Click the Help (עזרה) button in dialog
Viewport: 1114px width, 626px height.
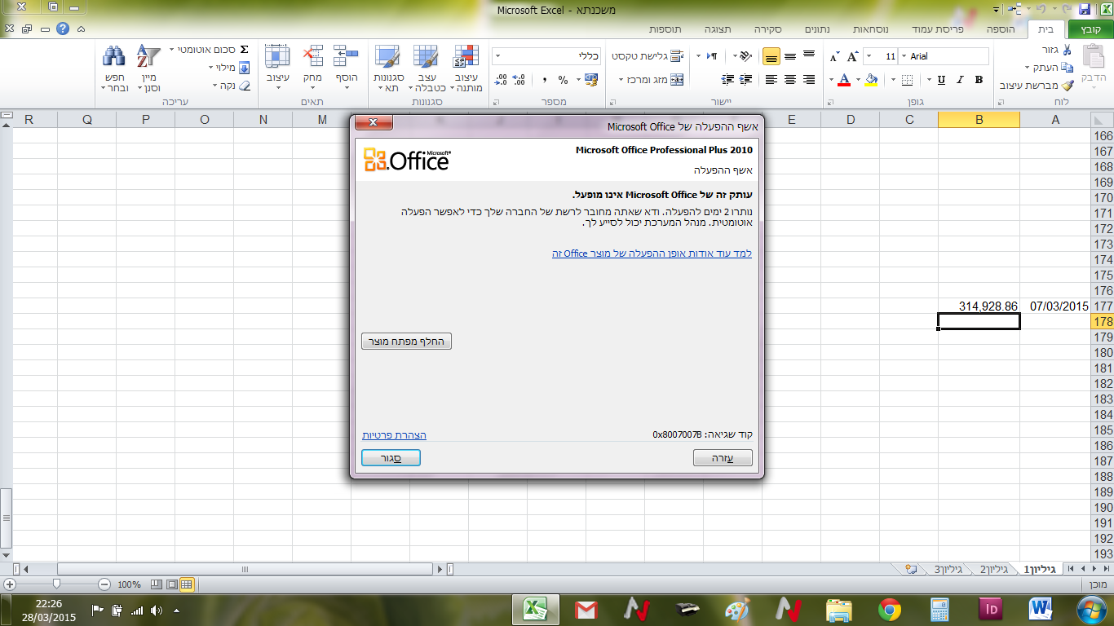pos(723,458)
